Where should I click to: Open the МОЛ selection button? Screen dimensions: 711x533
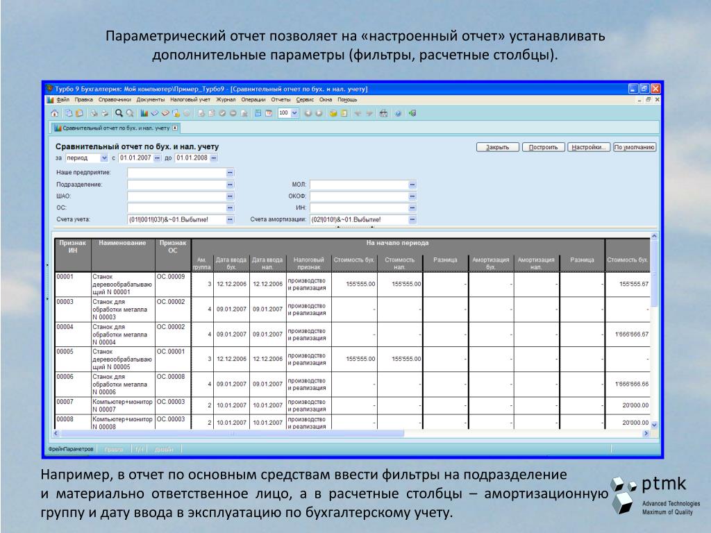tap(412, 185)
